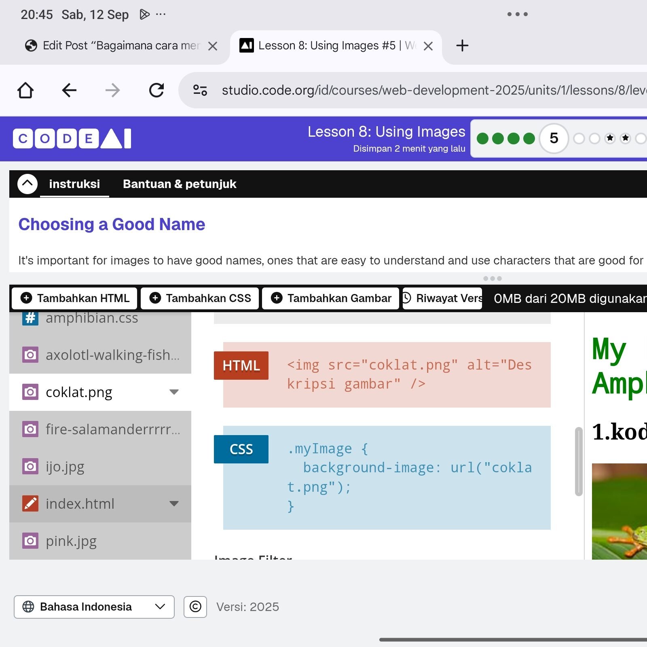Expand the coklat.png file options arrow
647x647 pixels.
pos(174,392)
